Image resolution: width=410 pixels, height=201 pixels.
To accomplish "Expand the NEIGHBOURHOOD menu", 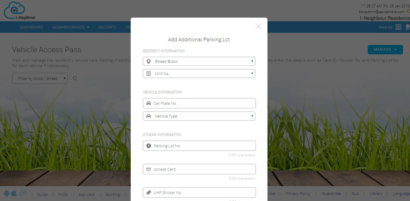I will [71, 27].
